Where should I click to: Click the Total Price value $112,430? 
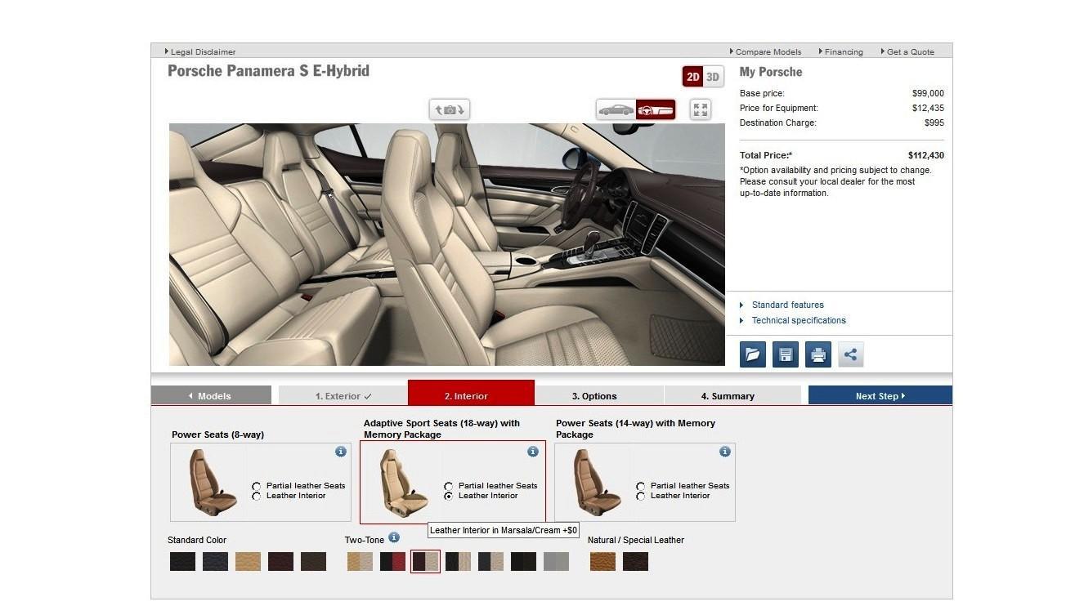click(x=925, y=155)
